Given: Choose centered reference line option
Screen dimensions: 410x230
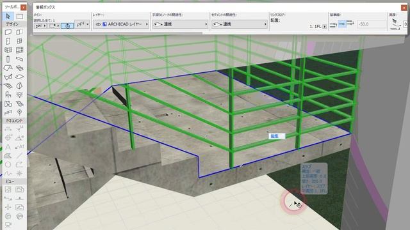Looking at the screenshot, I should [x=341, y=24].
